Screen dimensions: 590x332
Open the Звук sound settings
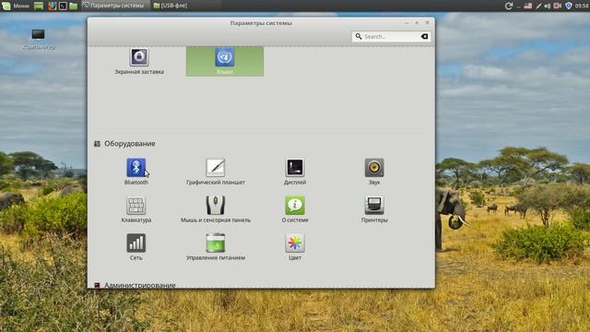(x=374, y=172)
